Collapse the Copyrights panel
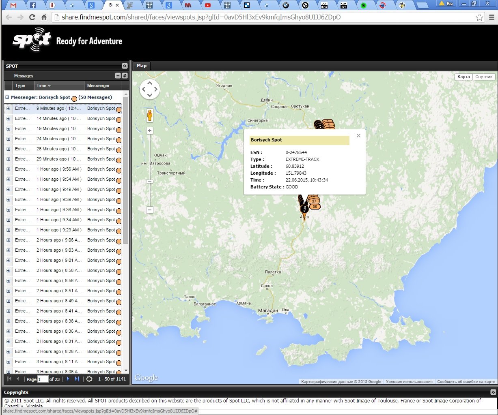498x415 pixels. pyautogui.click(x=493, y=392)
